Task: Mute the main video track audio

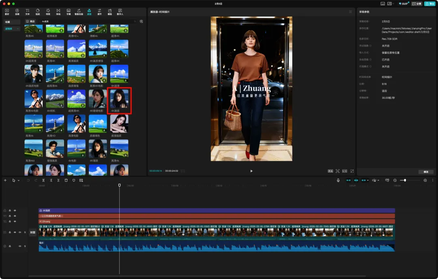Action: coord(20,232)
